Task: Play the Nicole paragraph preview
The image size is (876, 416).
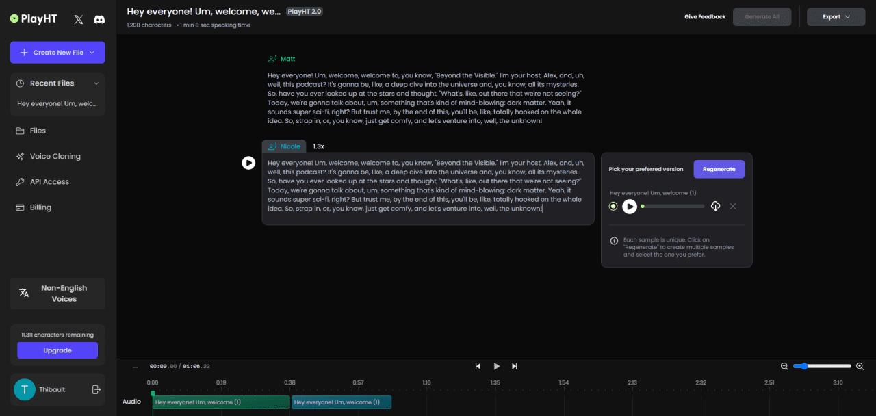Action: (248, 163)
